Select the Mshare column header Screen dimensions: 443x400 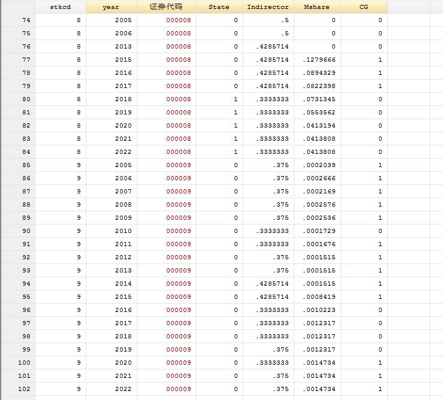pos(317,7)
